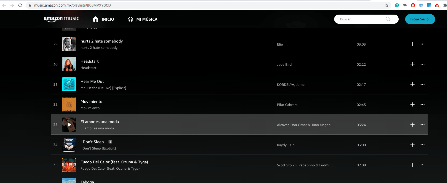Open more options for Movimiento
Screen dimensions: 447x183
422,104
